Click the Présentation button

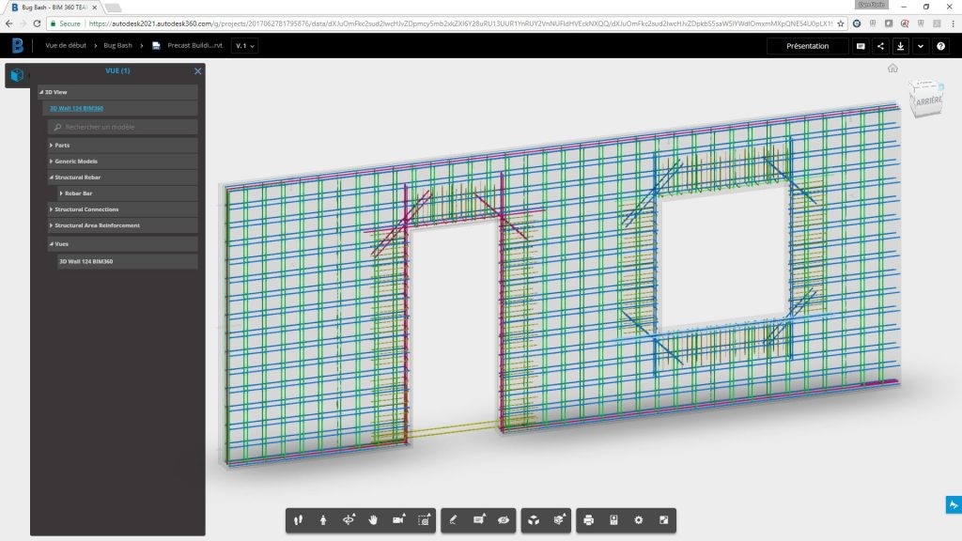coord(807,45)
